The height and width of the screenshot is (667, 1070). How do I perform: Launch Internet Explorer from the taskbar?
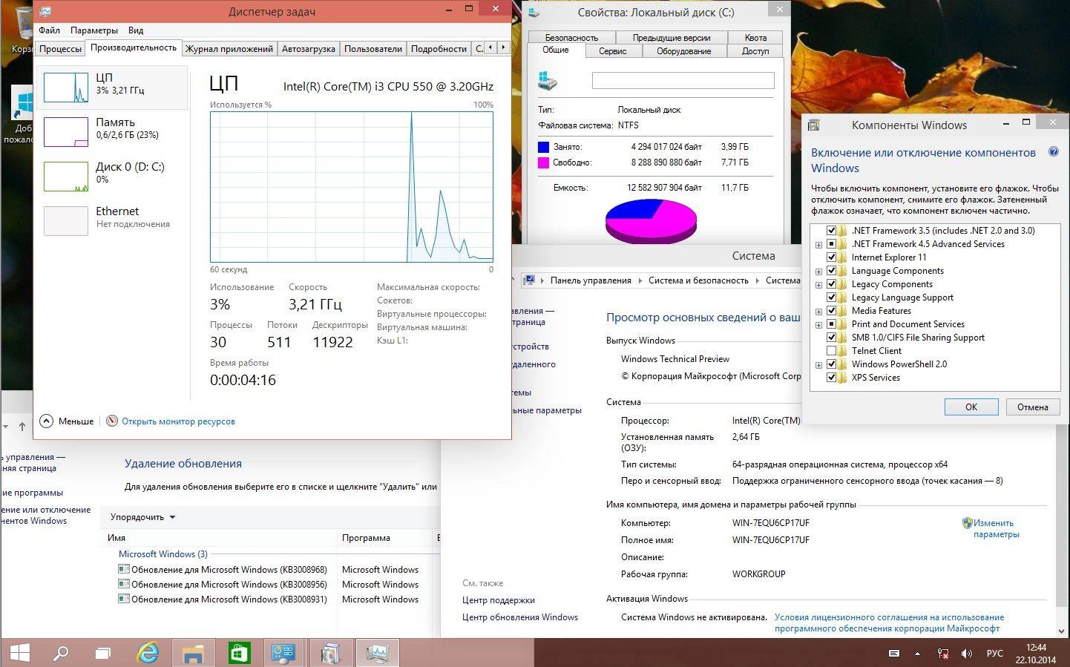(148, 653)
